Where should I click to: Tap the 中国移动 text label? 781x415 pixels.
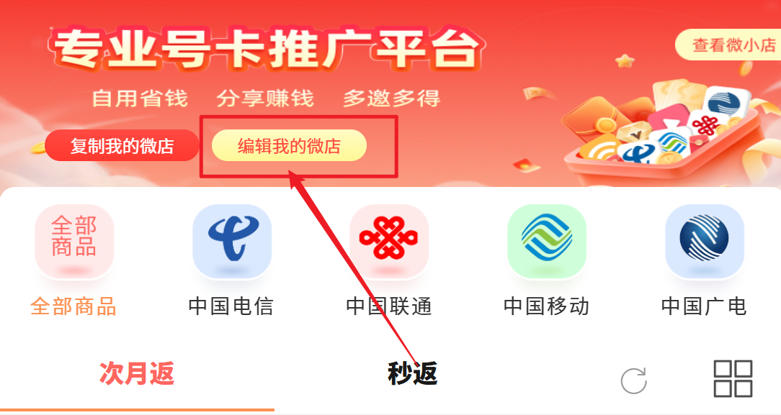point(546,306)
